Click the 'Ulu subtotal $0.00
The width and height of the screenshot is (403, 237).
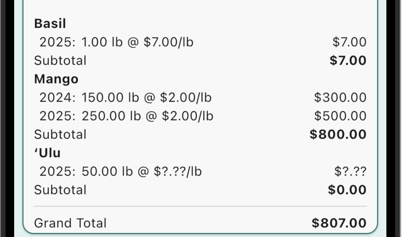(347, 190)
